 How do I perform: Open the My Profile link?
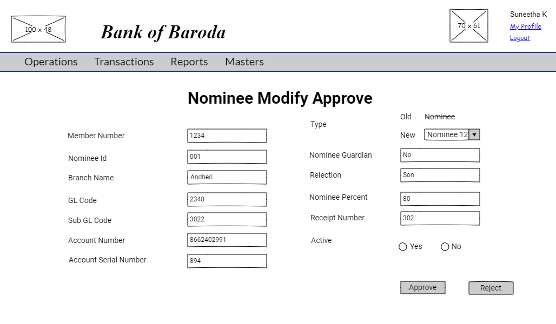click(x=525, y=26)
